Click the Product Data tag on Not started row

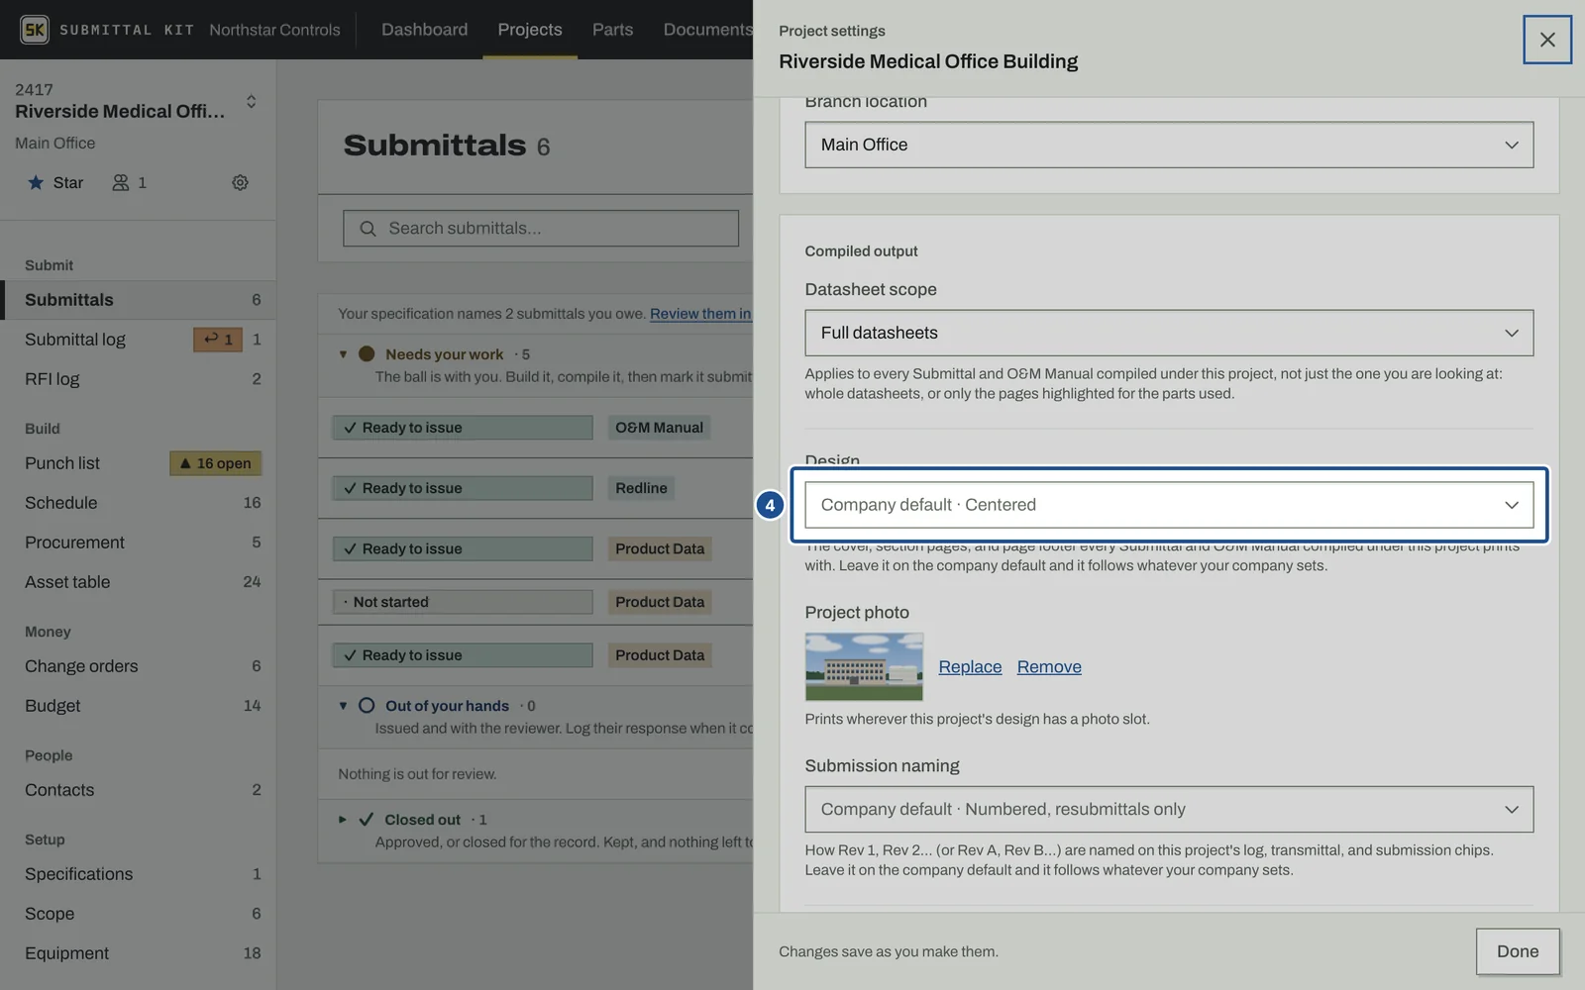point(660,602)
